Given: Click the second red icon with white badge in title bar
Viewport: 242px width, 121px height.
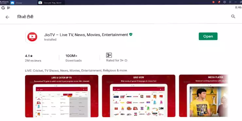Looking at the screenshot, I should pos(219,2).
